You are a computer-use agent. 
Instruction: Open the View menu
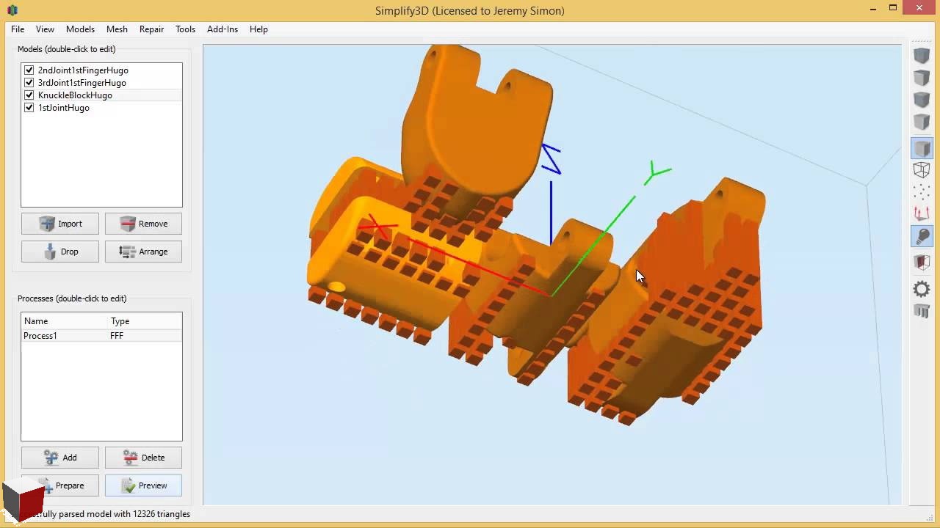pos(45,29)
